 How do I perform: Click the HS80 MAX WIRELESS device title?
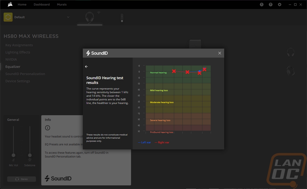coord(31,36)
